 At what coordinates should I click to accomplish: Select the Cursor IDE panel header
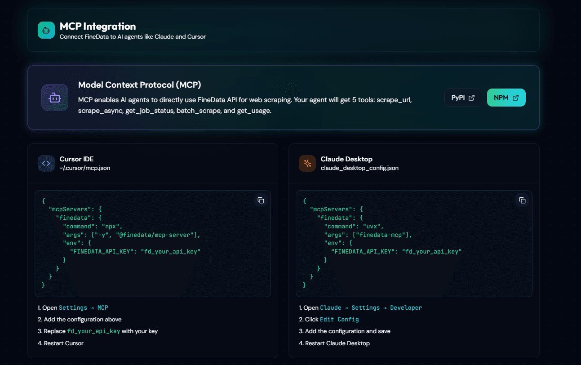[x=76, y=159]
